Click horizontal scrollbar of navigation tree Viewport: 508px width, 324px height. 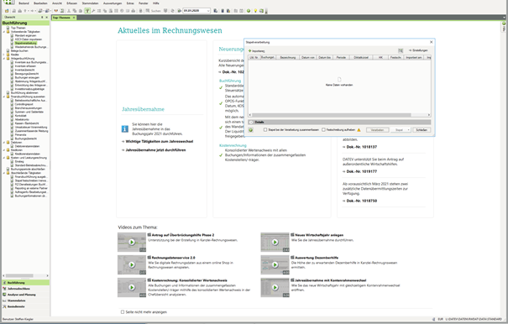[x=19, y=275]
